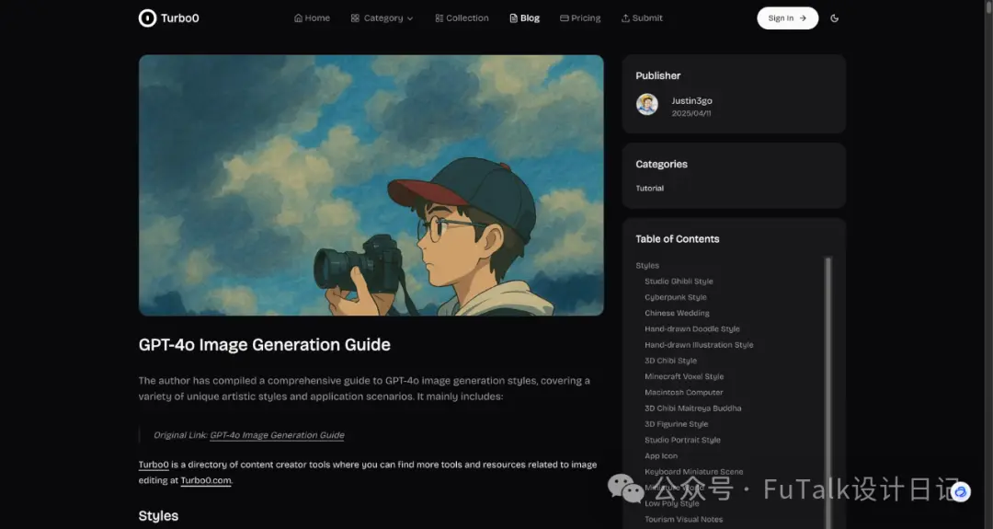
Task: Click the Categories heading
Action: click(662, 164)
